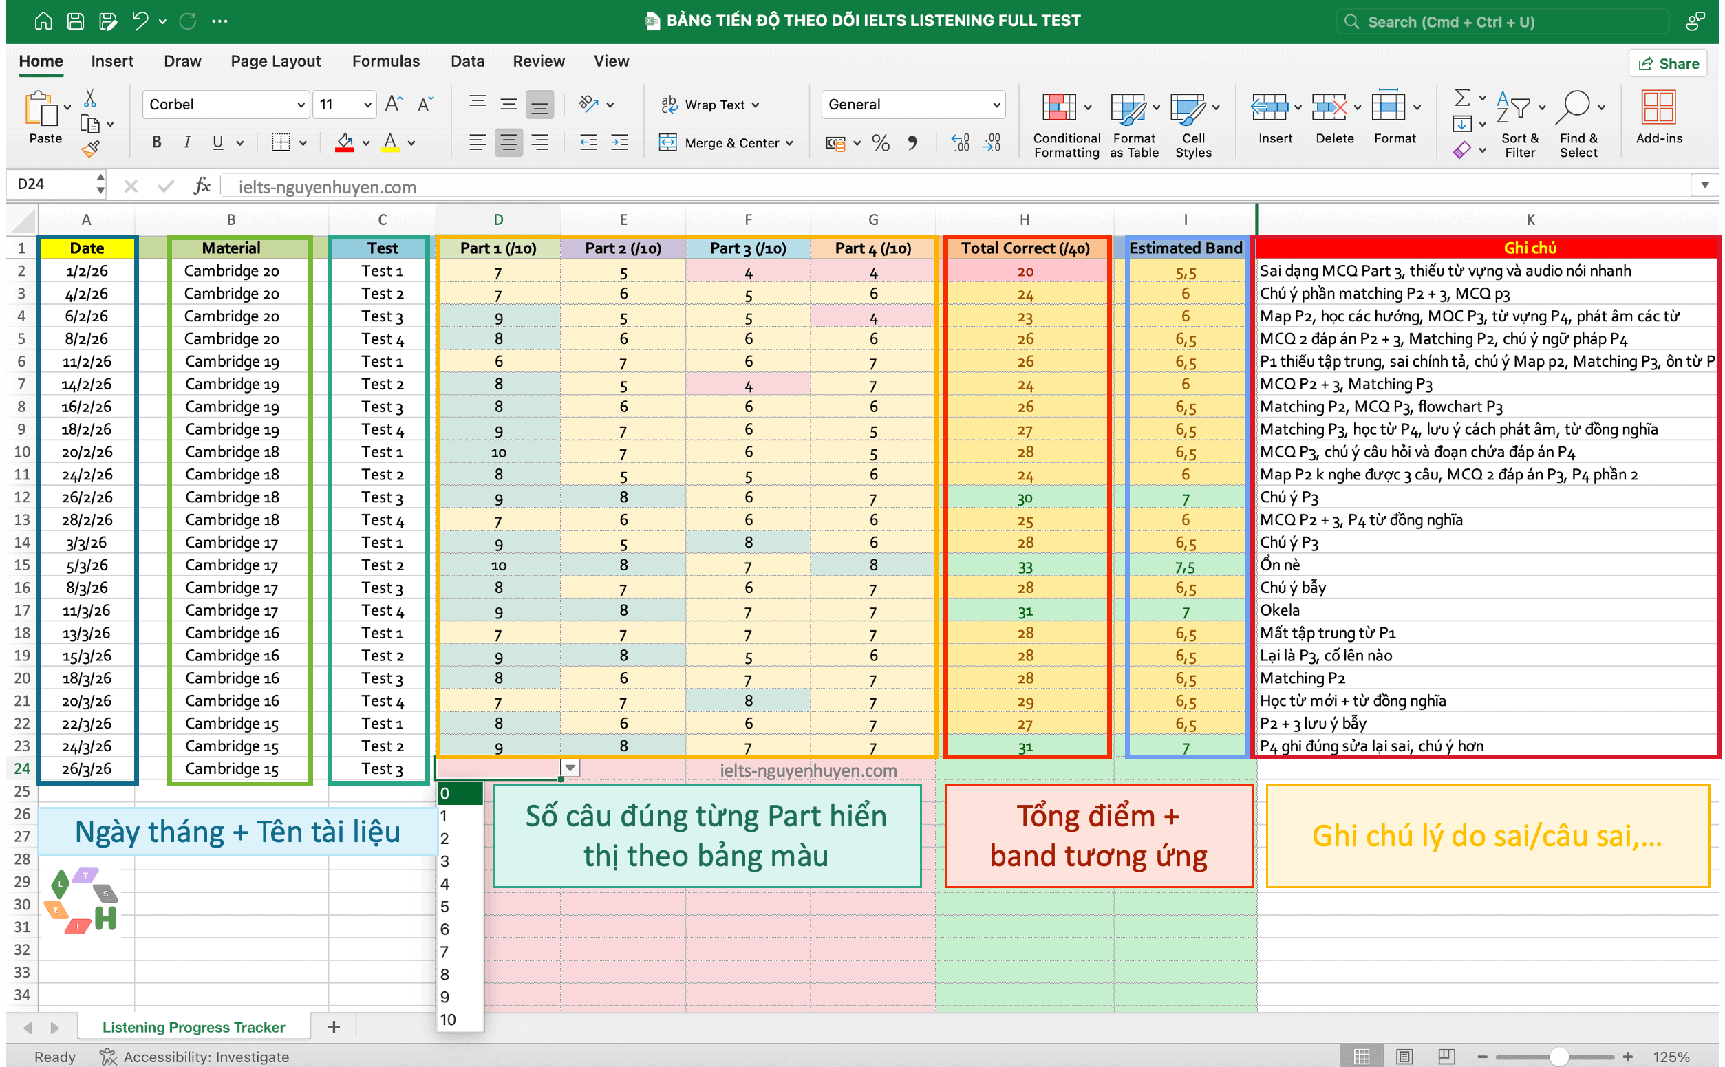The height and width of the screenshot is (1067, 1725).
Task: Expand the General number format dropdown
Action: pos(996,105)
